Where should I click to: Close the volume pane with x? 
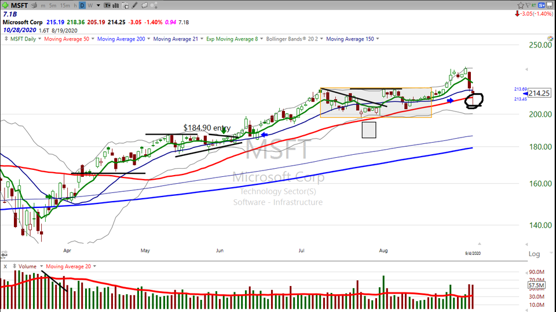(5, 266)
